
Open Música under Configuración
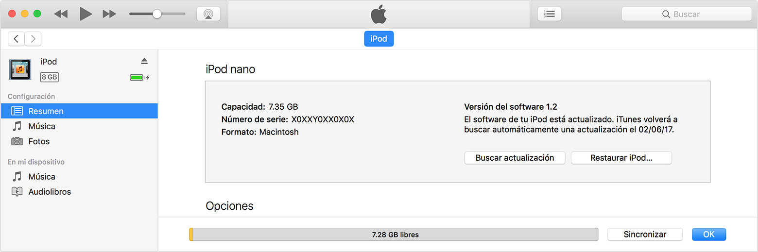[42, 126]
